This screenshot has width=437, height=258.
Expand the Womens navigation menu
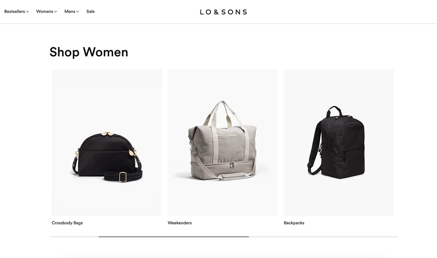(46, 11)
